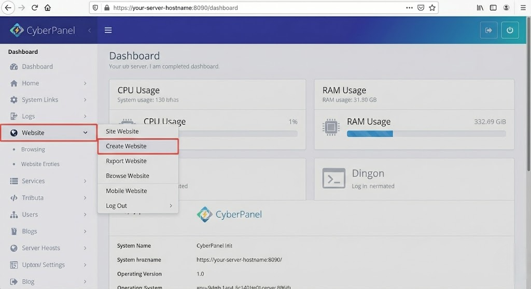This screenshot has width=531, height=289.
Task: Expand the Log Out submenu arrow
Action: [171, 206]
